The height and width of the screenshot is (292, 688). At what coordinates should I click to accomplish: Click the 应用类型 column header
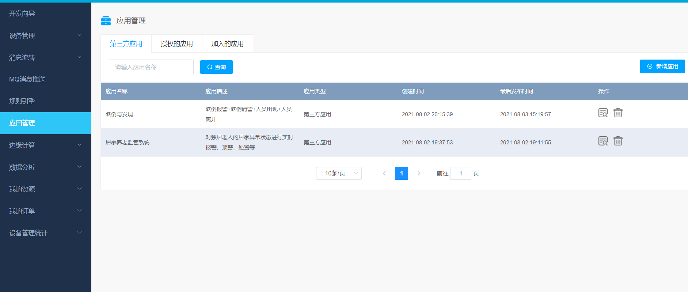315,91
